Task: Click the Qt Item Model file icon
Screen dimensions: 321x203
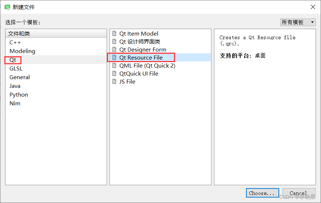Action: (x=114, y=33)
